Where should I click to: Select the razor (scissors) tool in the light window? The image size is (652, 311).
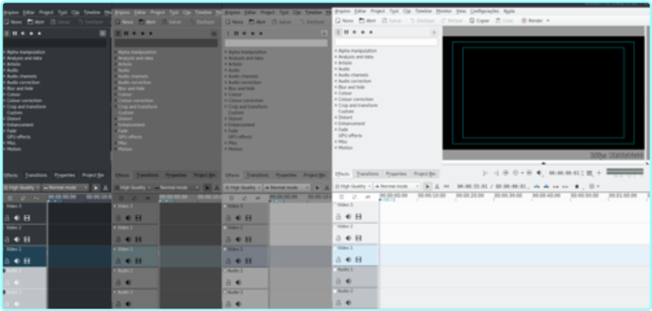click(x=437, y=186)
